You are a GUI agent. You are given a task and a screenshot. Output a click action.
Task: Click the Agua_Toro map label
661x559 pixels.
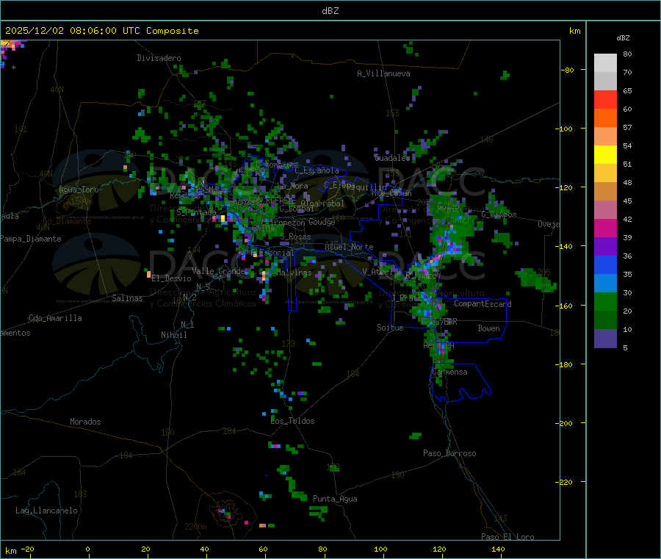point(79,190)
